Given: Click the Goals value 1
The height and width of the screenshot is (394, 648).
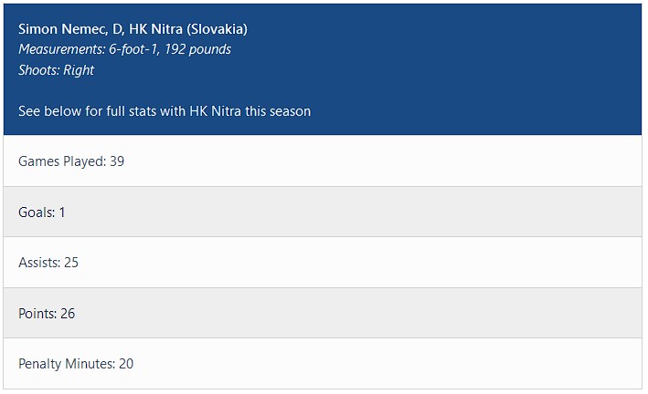Looking at the screenshot, I should pyautogui.click(x=62, y=213).
